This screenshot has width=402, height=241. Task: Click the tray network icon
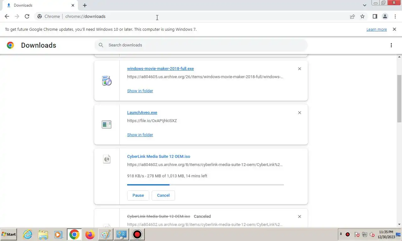[x=365, y=234]
